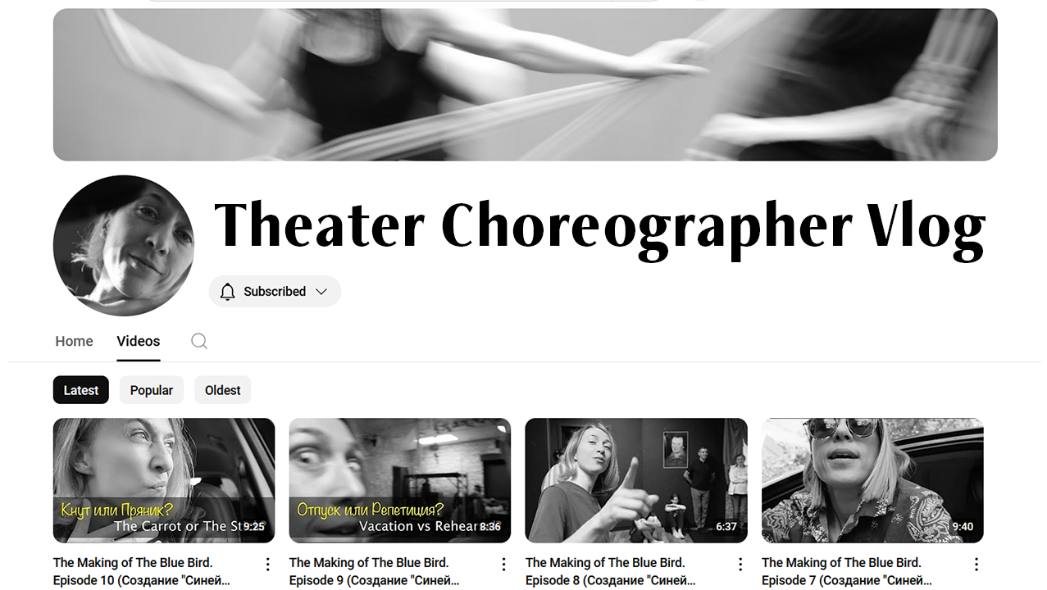This screenshot has width=1047, height=590.
Task: Click the notification bell icon
Action: (228, 292)
